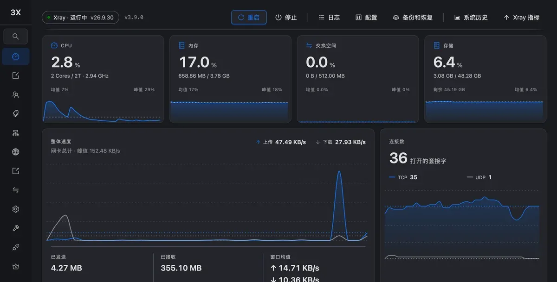Open 备份和恢复 backup and restore
The height and width of the screenshot is (282, 557).
tap(413, 18)
